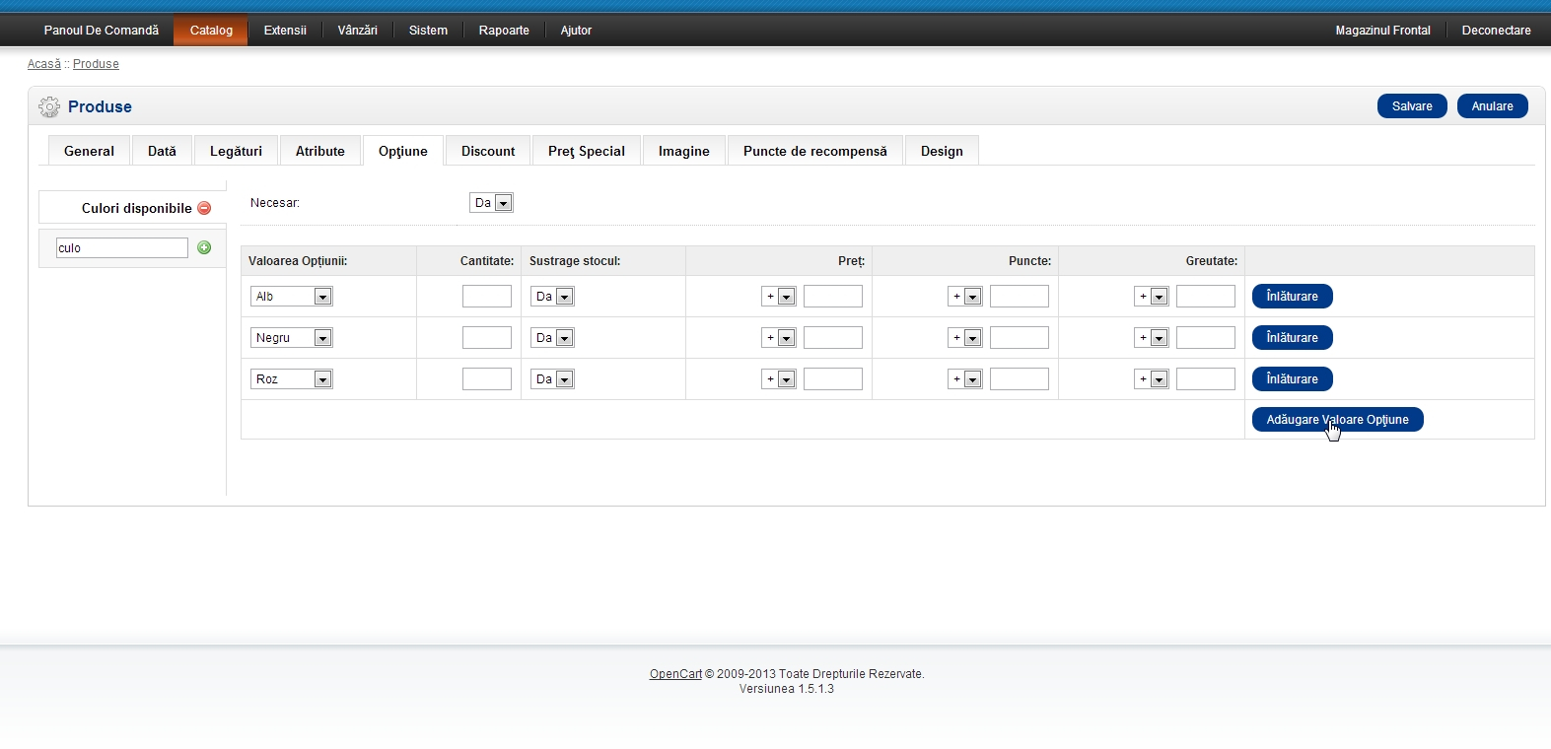Click Adăugare Valoare Opțiune button
Image resolution: width=1551 pixels, height=749 pixels.
(x=1337, y=420)
